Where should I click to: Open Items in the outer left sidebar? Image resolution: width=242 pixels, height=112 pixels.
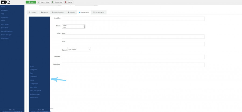3,7
